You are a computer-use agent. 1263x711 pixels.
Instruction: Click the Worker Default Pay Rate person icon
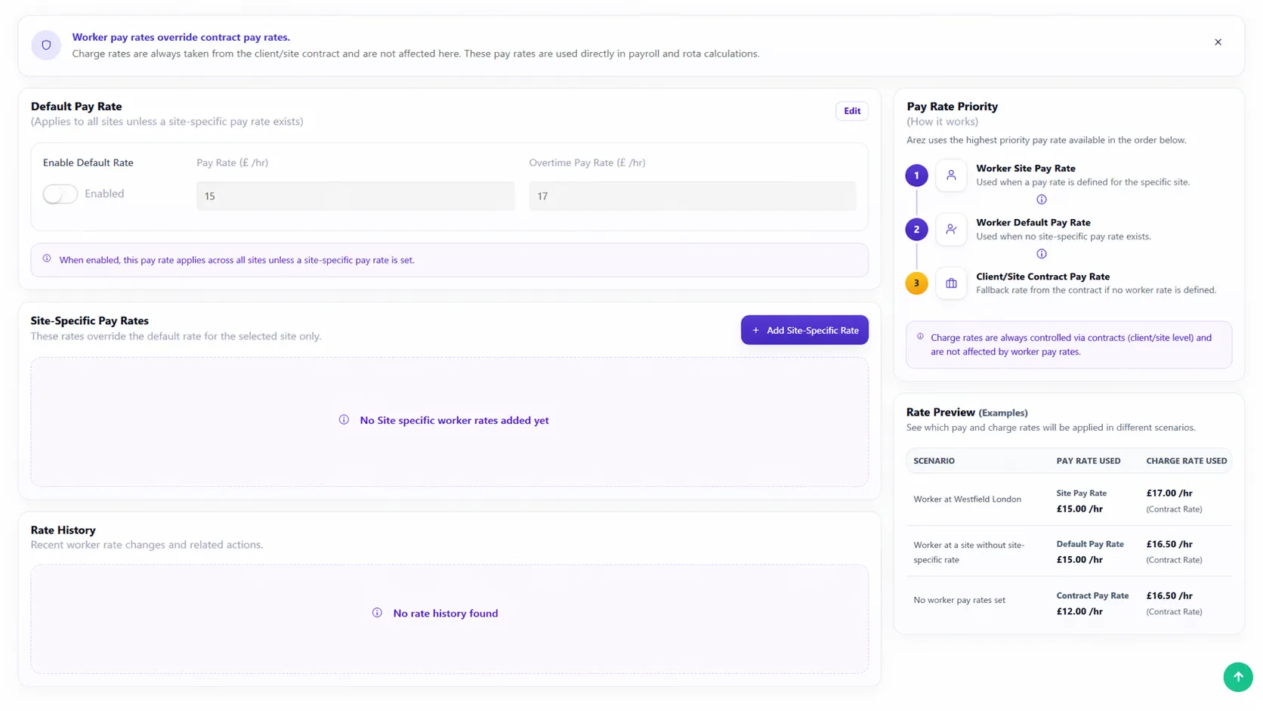pos(951,229)
